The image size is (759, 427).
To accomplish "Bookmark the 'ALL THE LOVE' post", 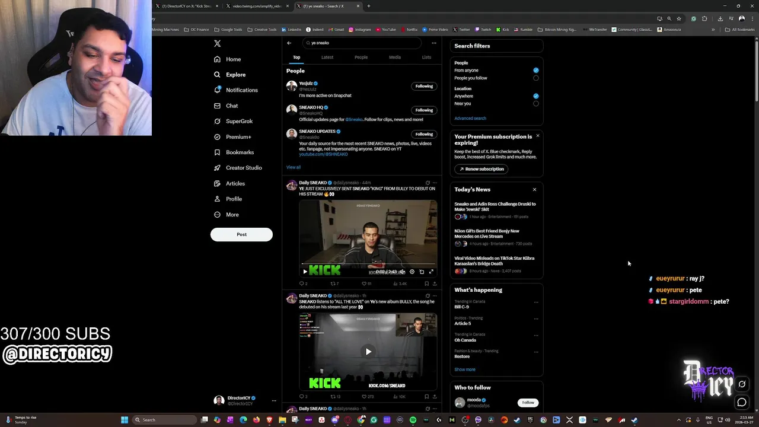I will pos(426,396).
